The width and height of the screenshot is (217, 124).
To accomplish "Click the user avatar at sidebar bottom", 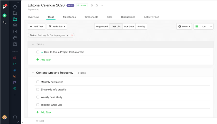I will 4,118.
